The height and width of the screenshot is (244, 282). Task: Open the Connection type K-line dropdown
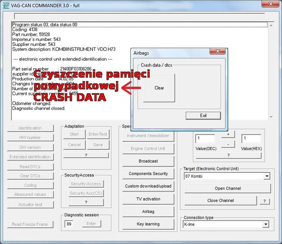[266, 225]
